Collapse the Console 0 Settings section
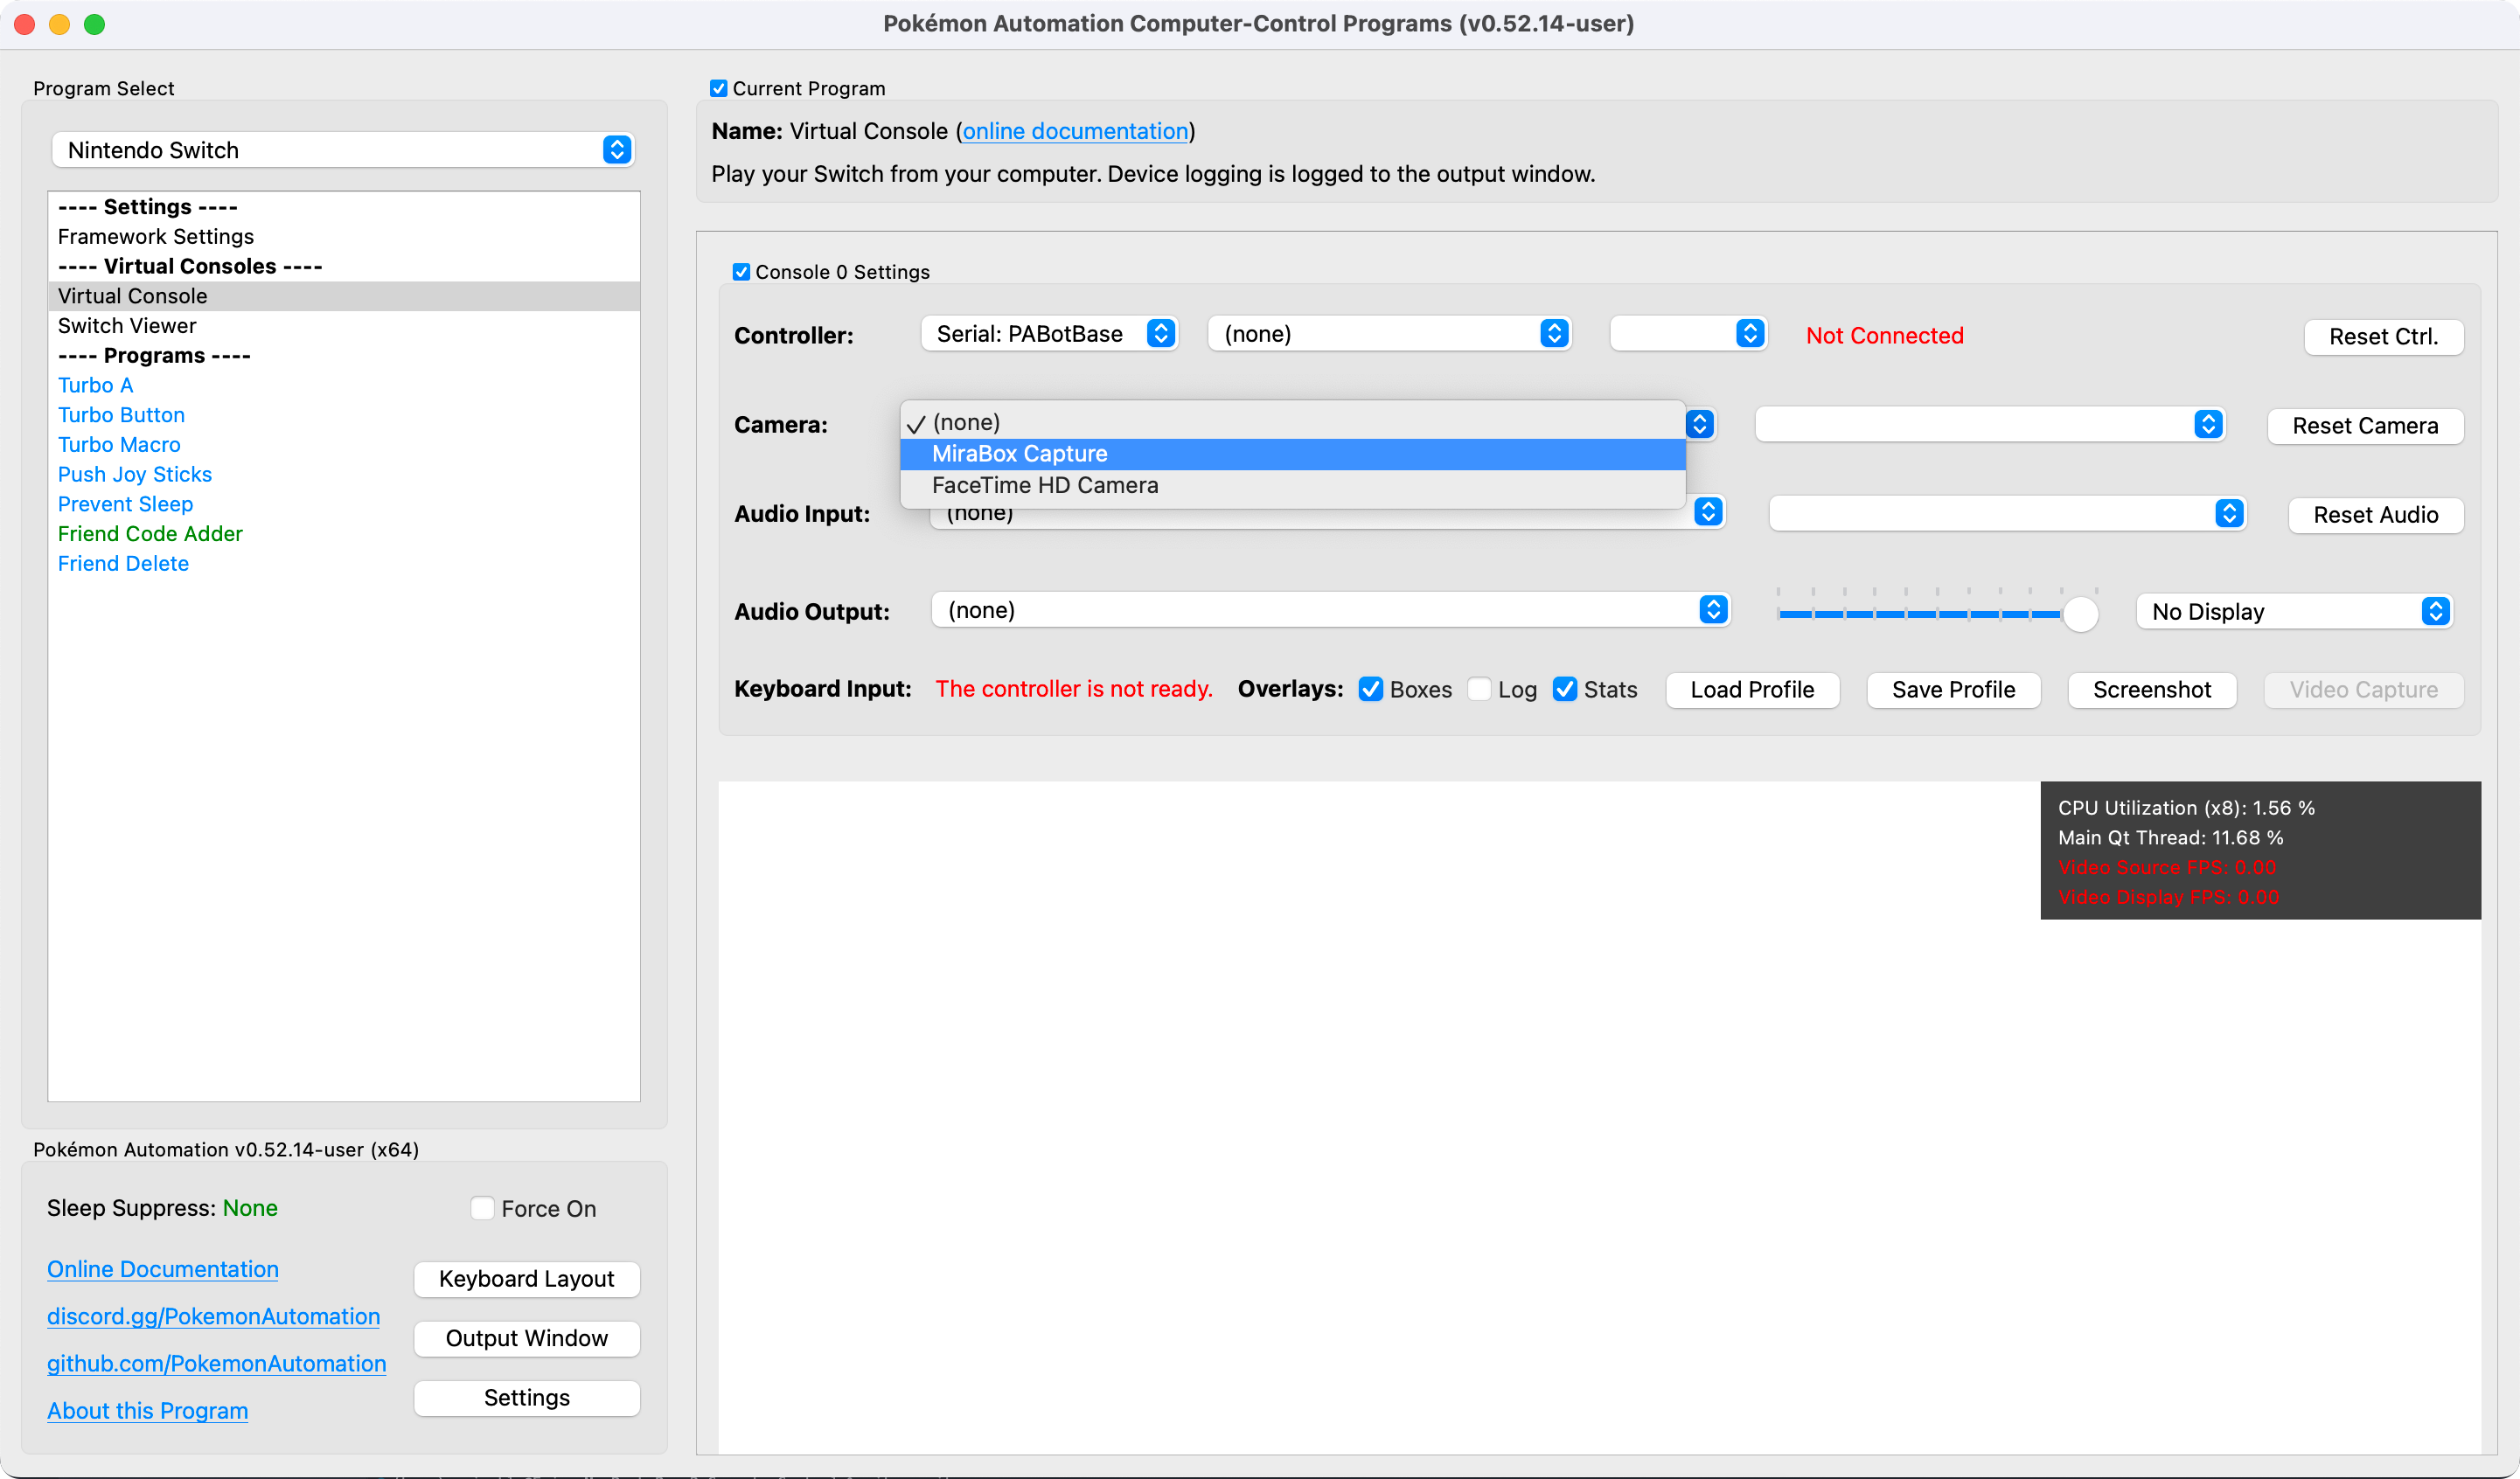The width and height of the screenshot is (2520, 1479). 741,272
